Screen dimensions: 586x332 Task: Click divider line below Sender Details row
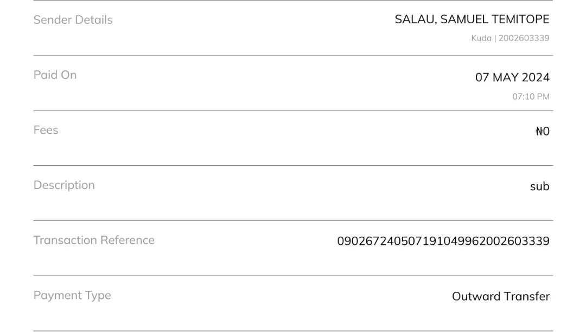pos(293,55)
